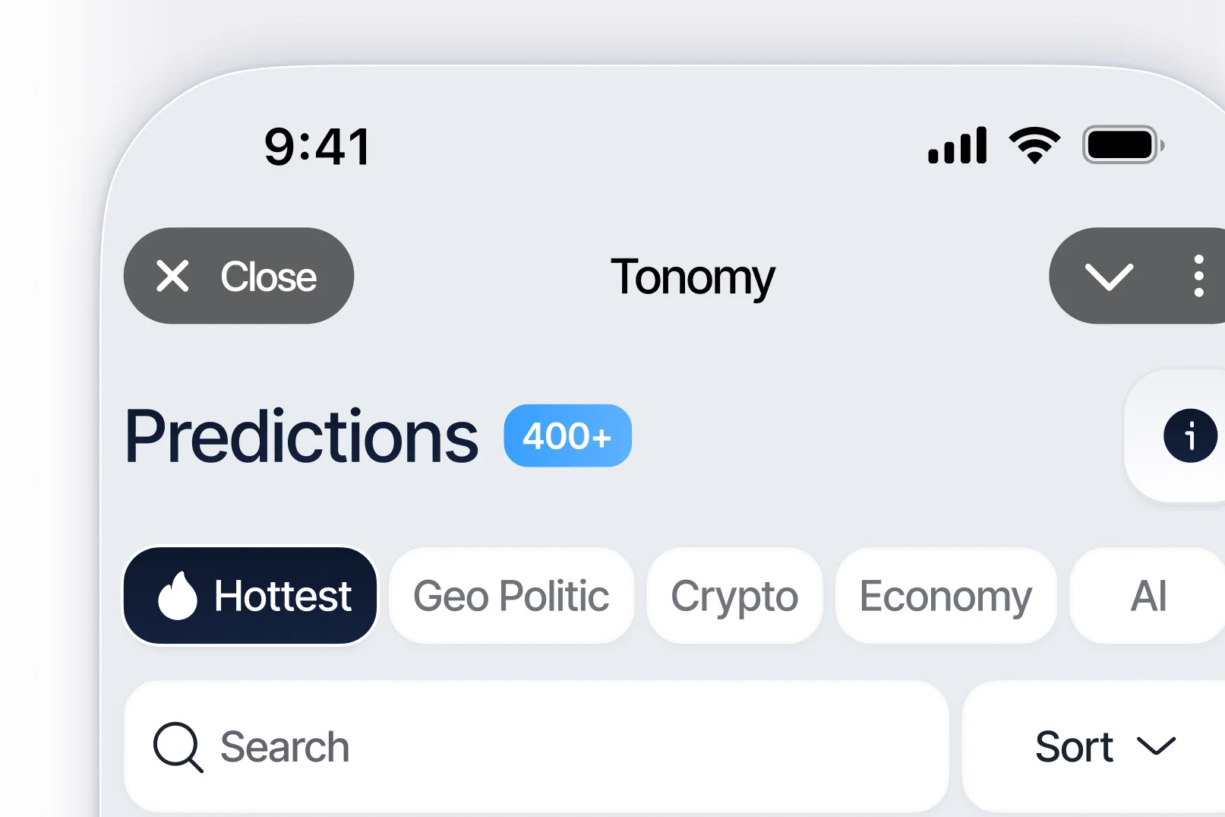Select the Economy category tab
The image size is (1225, 817).
946,596
